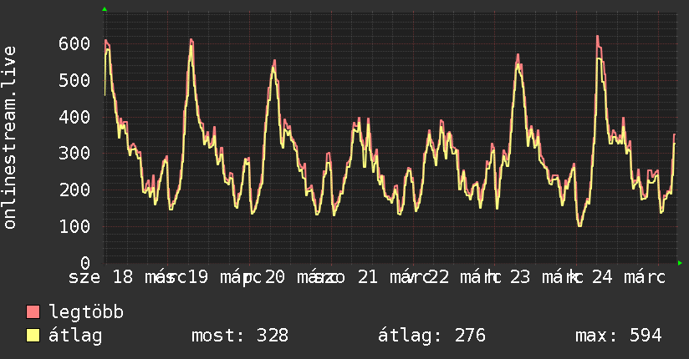Viewport: 689px width, 359px height.
Task: Click the 0 y-axis label
Action: point(85,263)
